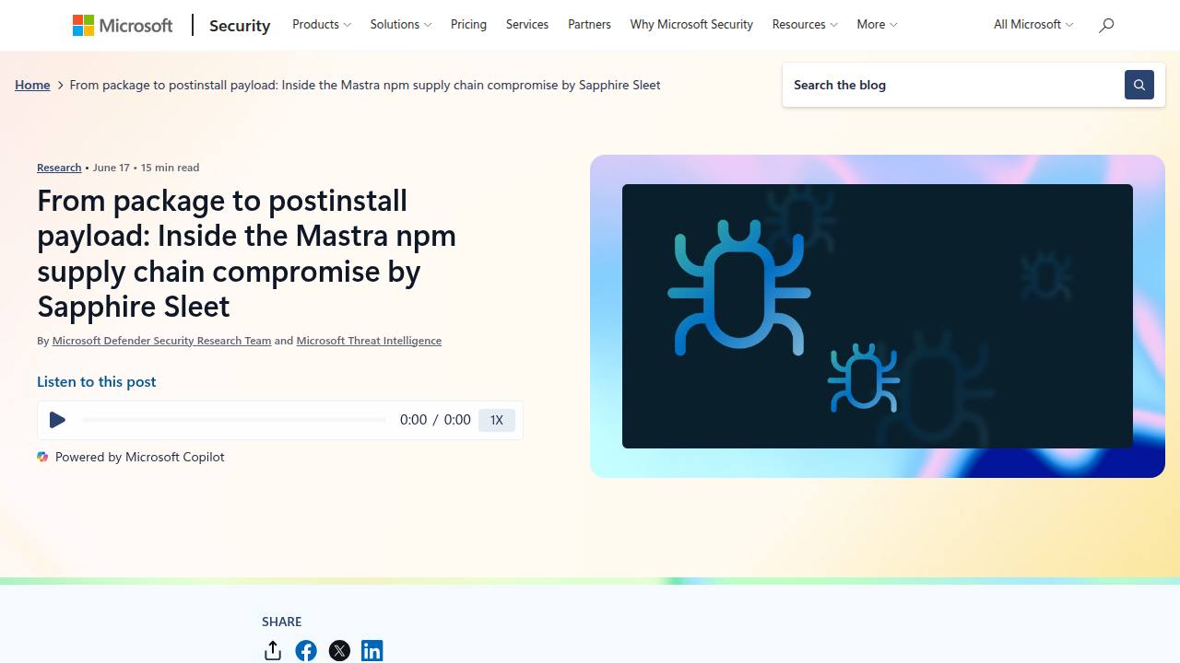The width and height of the screenshot is (1180, 663).
Task: Go to the Security home link
Action: [x=240, y=25]
